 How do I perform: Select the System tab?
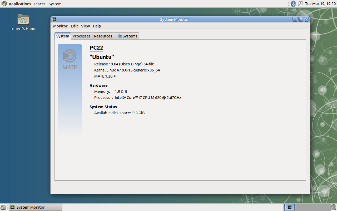point(63,36)
